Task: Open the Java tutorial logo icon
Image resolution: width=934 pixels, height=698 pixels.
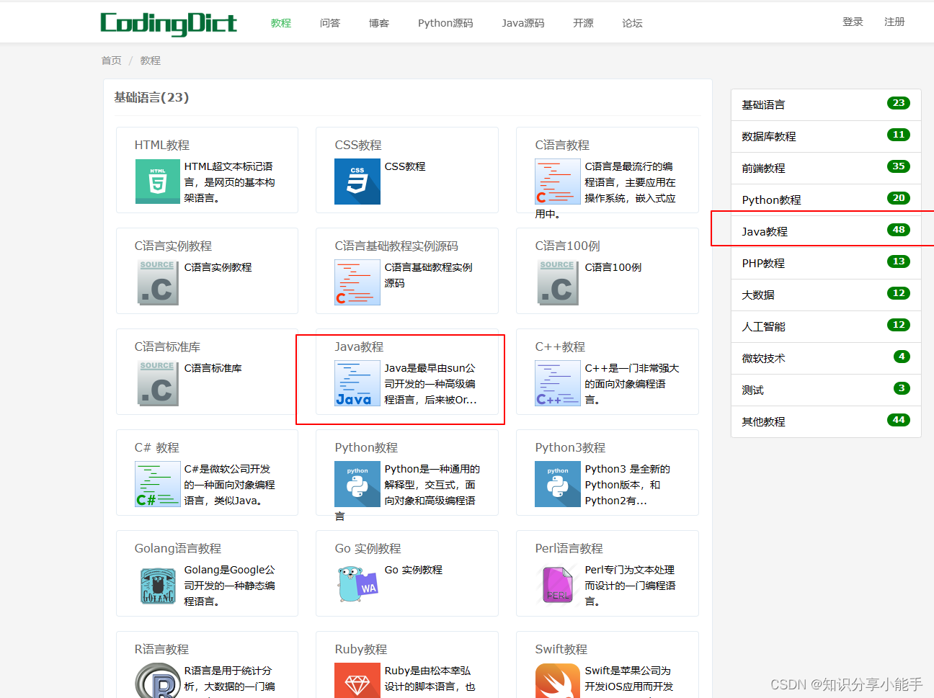Action: coord(357,383)
